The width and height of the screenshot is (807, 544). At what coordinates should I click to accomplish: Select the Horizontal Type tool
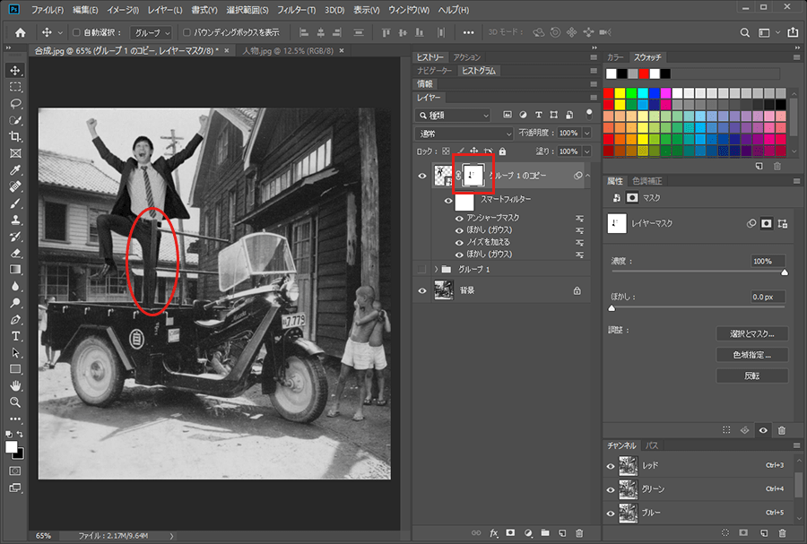[x=15, y=335]
